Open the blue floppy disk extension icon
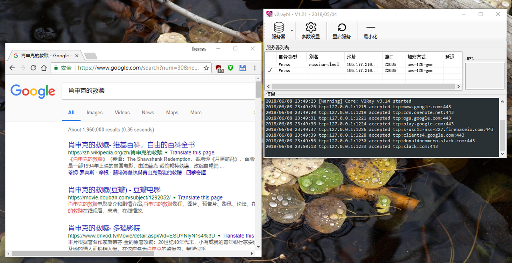512x263 pixels. 242,68
